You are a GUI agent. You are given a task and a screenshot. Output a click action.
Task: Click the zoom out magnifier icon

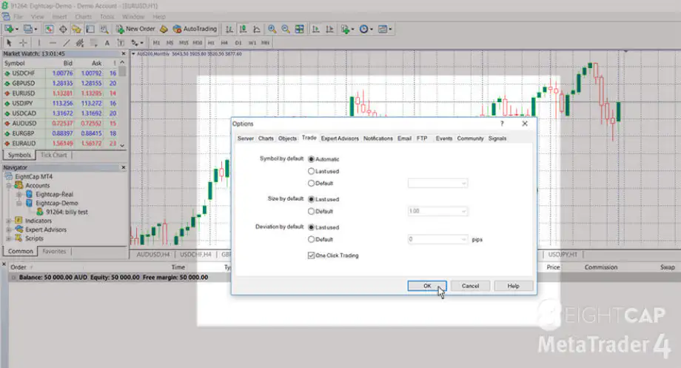pos(285,29)
